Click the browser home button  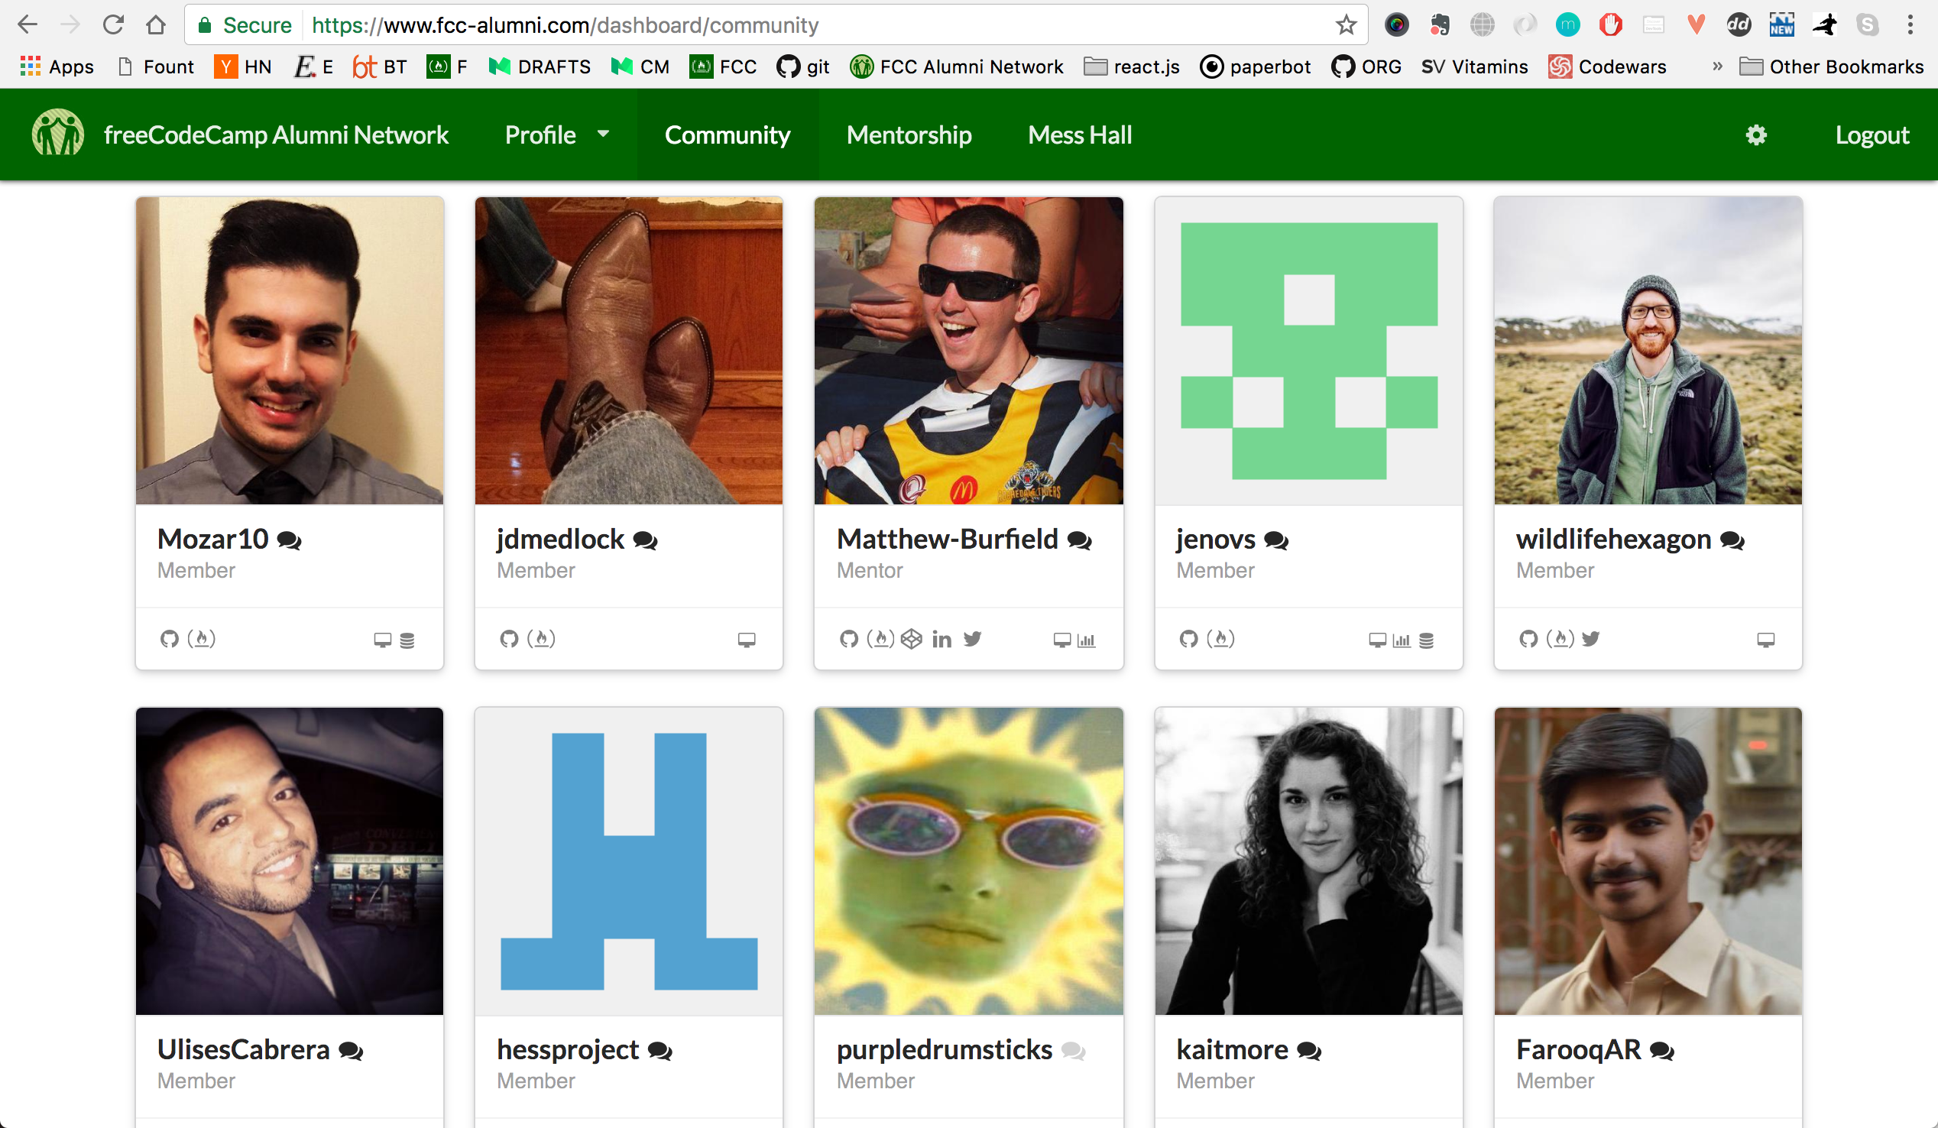tap(156, 25)
